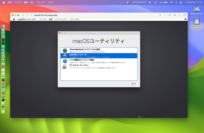
Task: Open Photos from the dock
Action: tap(3, 57)
